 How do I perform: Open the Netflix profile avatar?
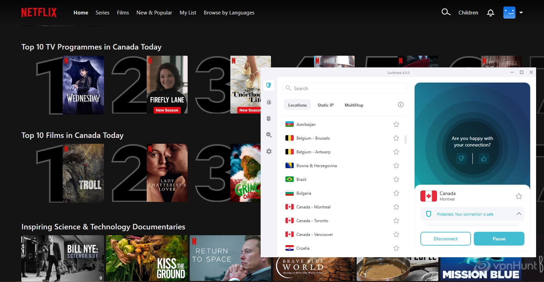coord(509,12)
